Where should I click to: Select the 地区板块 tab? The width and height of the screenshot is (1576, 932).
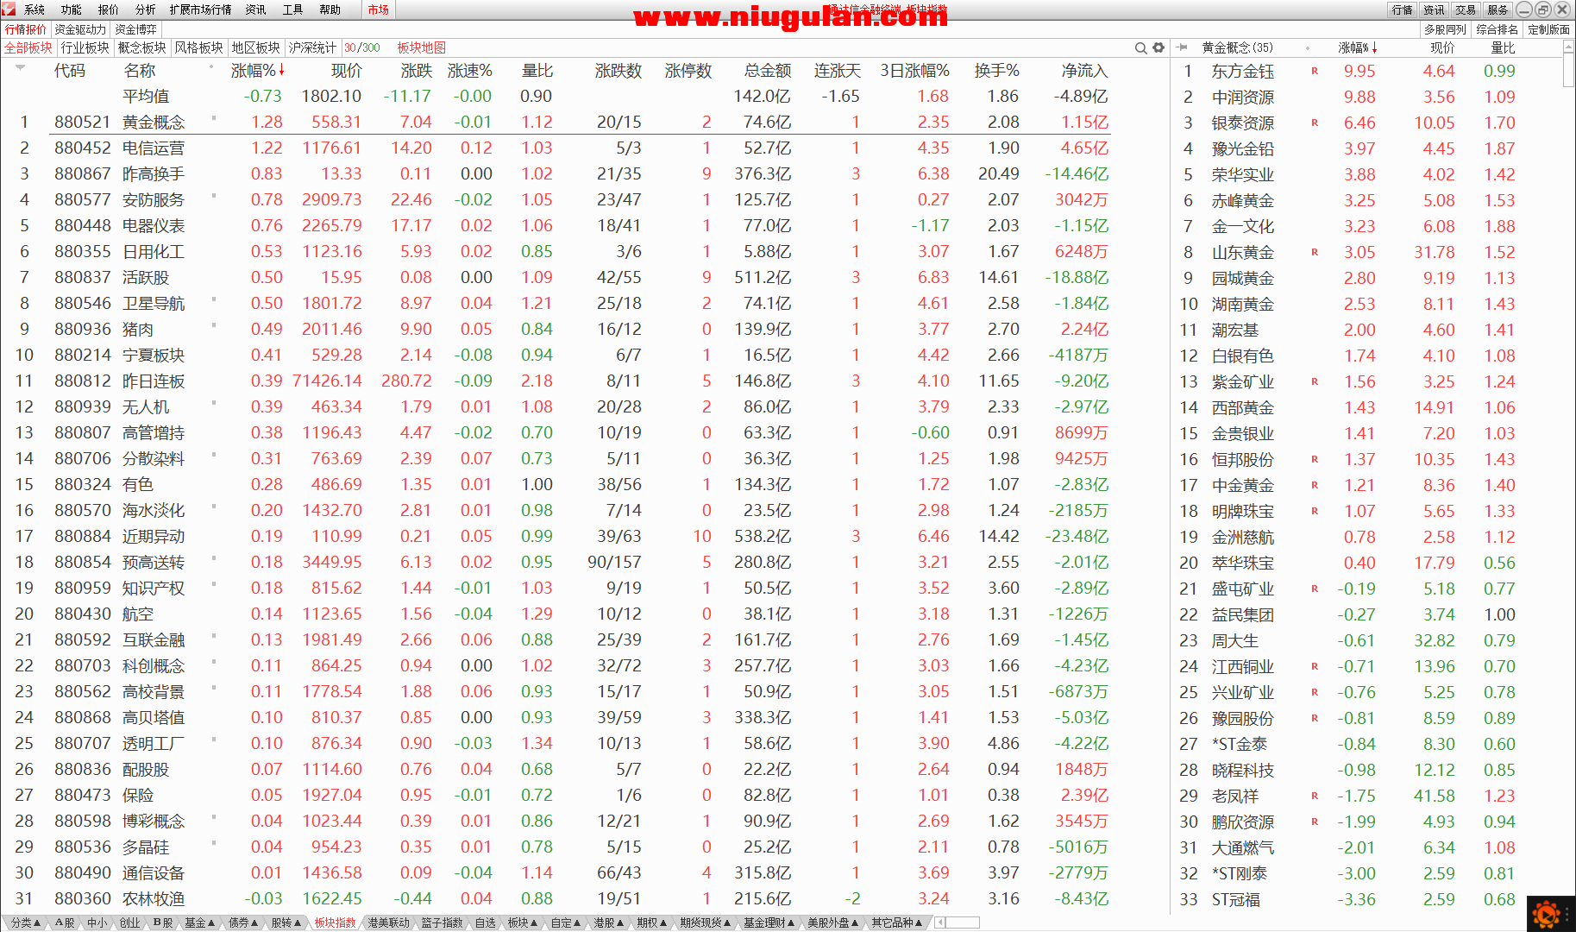[x=255, y=47]
